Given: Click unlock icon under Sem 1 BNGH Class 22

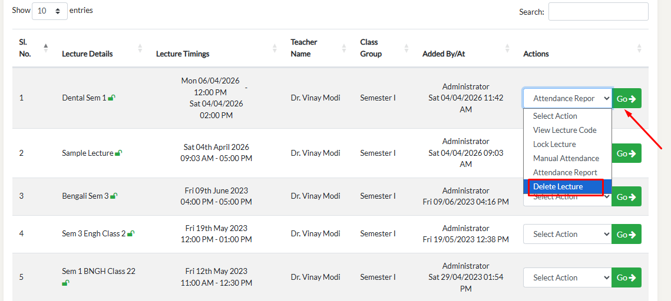Looking at the screenshot, I should tap(65, 283).
